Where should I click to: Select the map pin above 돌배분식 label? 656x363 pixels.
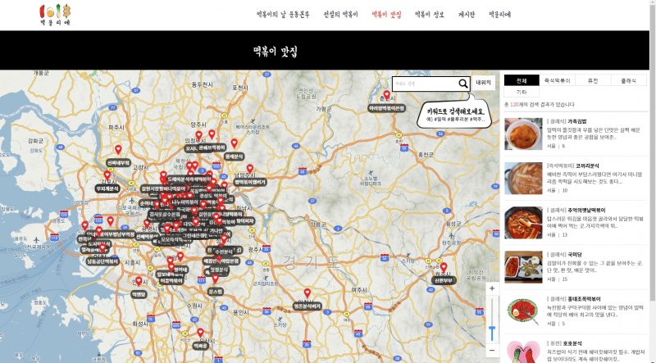[235, 143]
